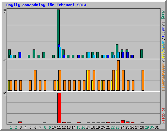
Task: Select the yellow Besök bar on day 17
Action: tap(87, 80)
